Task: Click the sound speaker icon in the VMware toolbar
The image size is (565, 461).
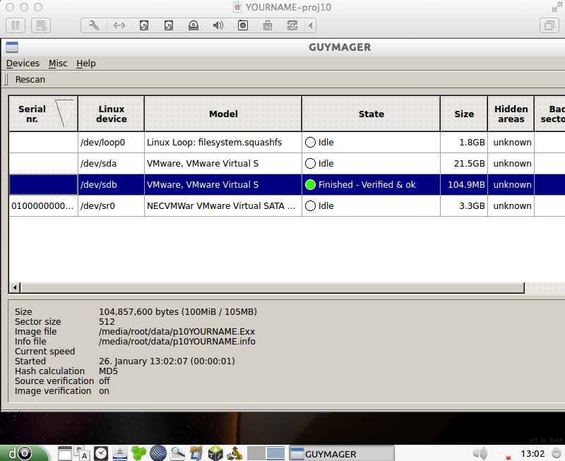Action: 218,25
